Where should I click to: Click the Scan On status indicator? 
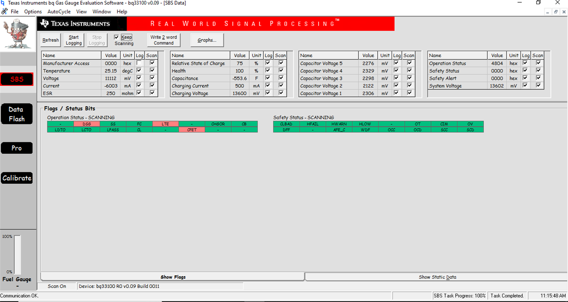[57, 286]
